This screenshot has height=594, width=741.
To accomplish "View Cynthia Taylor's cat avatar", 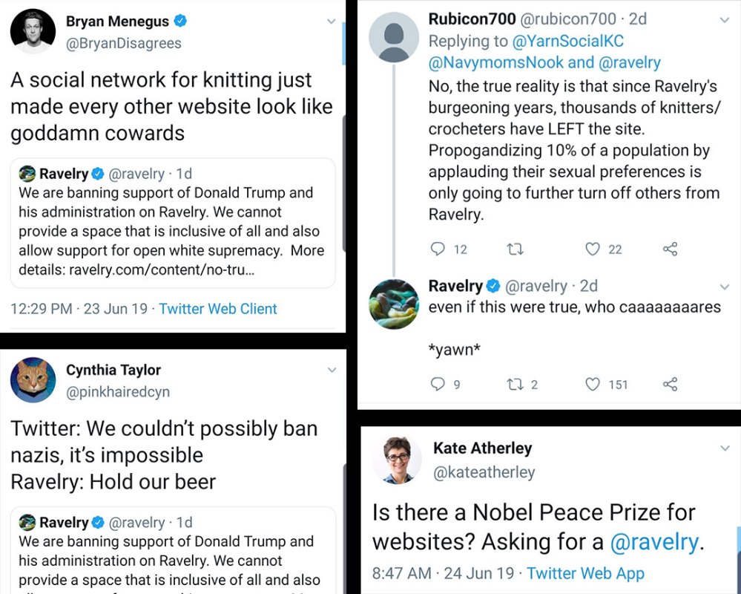I will (33, 381).
